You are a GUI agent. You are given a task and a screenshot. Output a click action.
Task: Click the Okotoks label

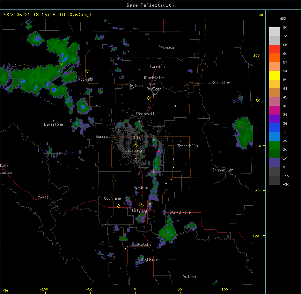tap(144, 244)
